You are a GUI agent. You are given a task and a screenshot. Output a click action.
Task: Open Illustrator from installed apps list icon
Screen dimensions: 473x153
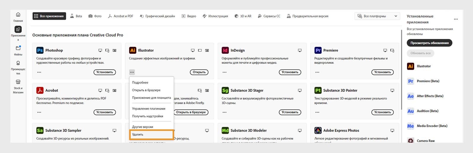411,66
